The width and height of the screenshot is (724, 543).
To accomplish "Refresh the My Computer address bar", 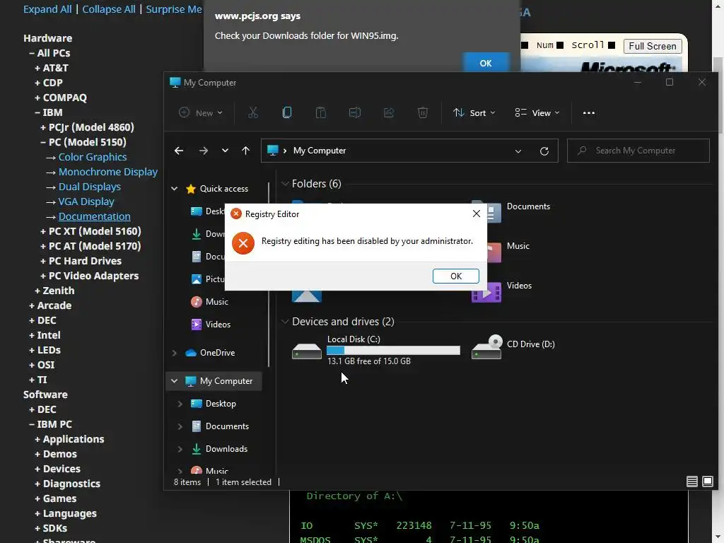I will [x=544, y=151].
